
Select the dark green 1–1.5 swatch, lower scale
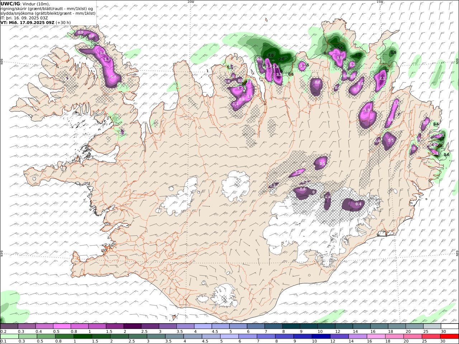pos(82,336)
